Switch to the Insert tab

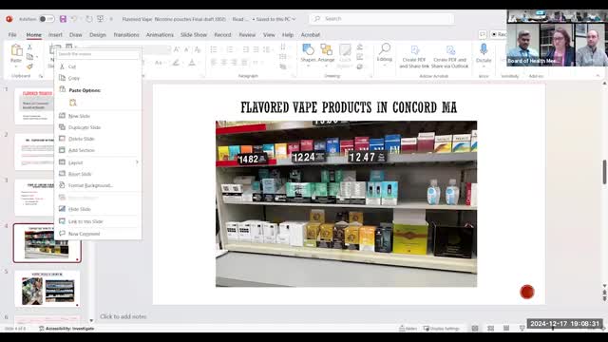55,35
